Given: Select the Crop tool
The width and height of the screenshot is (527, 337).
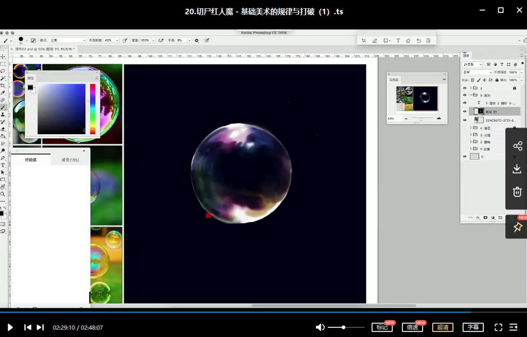Looking at the screenshot, I should pyautogui.click(x=3, y=85).
